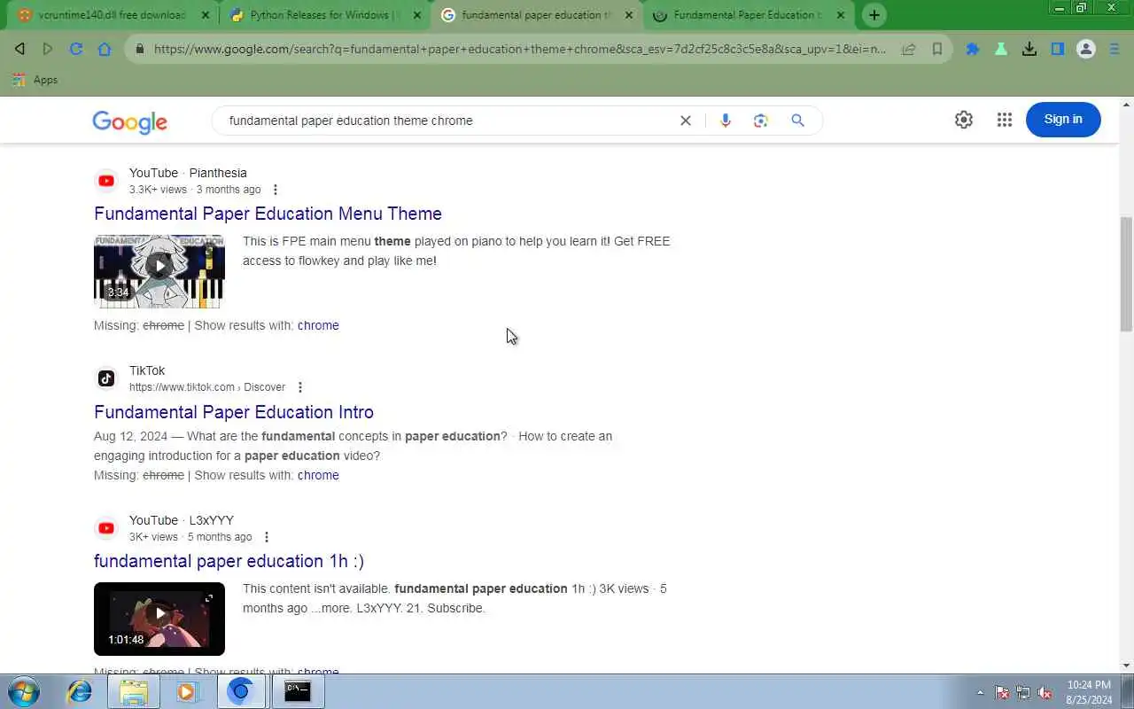This screenshot has width=1134, height=709.
Task: Share this page icon in address bar
Action: [x=909, y=49]
